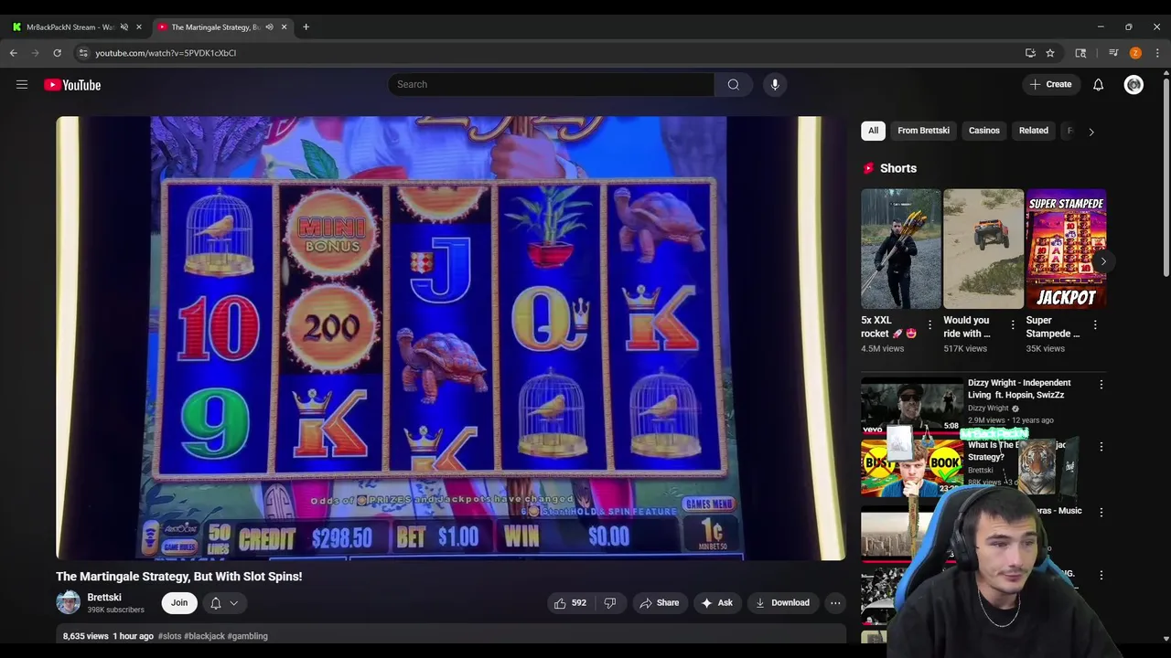Open options for Dizzy Wright video
1171x658 pixels.
[1101, 385]
